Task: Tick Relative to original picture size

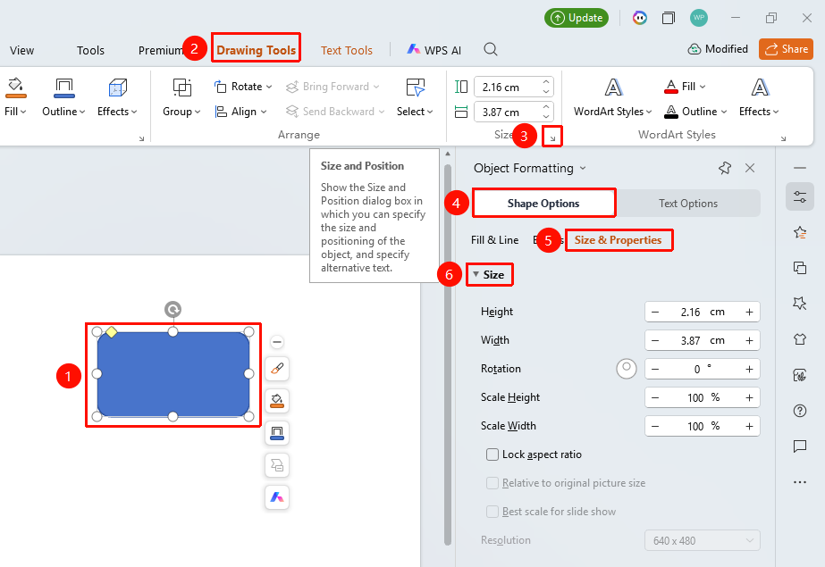Action: (x=492, y=483)
